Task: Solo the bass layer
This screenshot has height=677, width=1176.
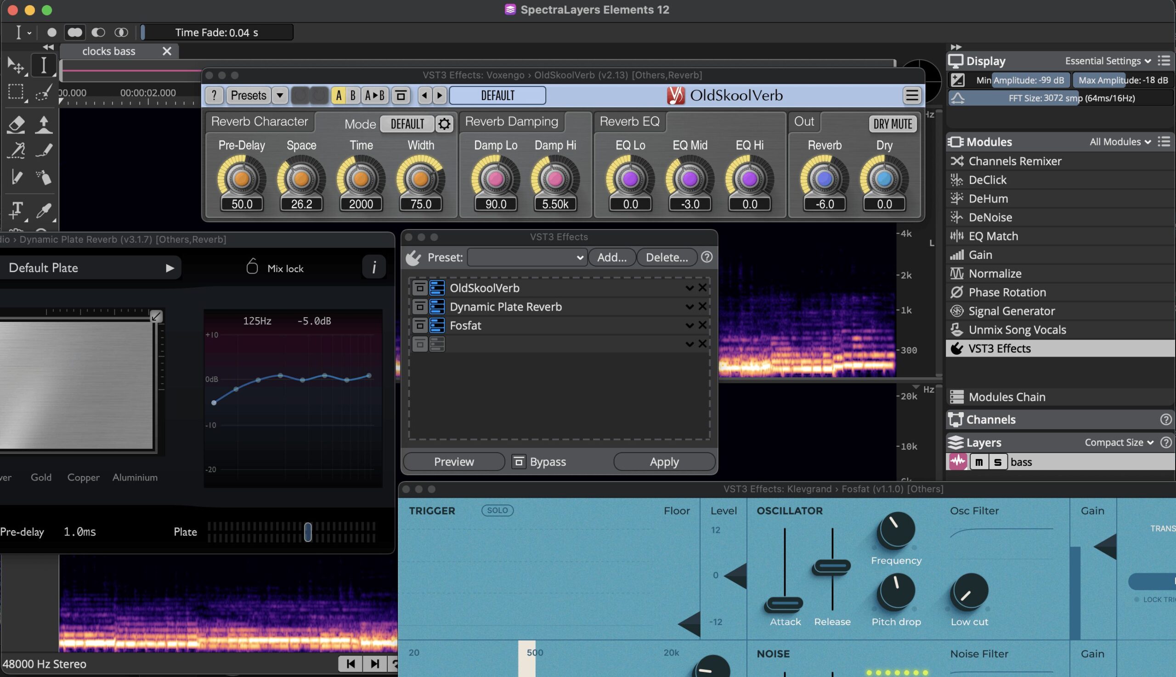Action: click(x=998, y=462)
